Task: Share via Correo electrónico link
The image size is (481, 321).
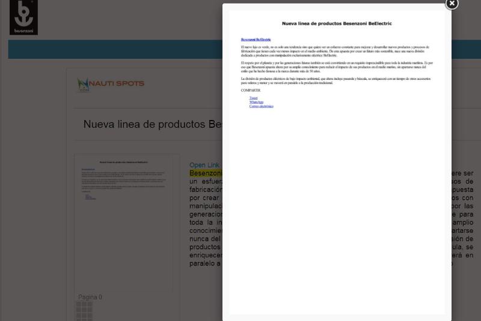Action: point(261,106)
